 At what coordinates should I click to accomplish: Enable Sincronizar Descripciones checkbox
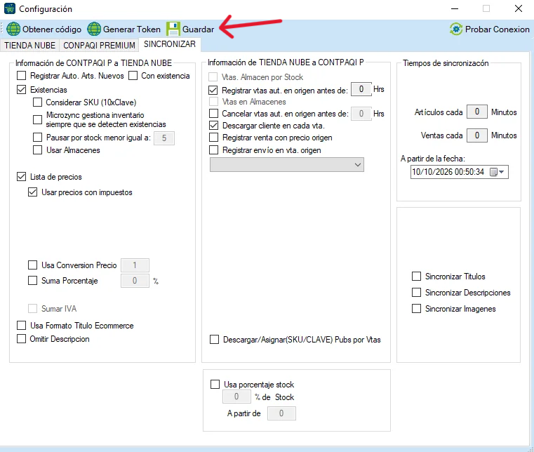pos(417,292)
